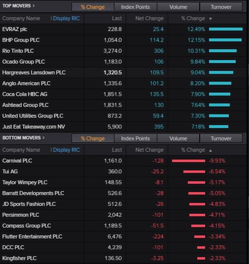This screenshot has height=264, width=249.
Task: Sort Bottom Movers by Net Change header
Action: pos(149,150)
